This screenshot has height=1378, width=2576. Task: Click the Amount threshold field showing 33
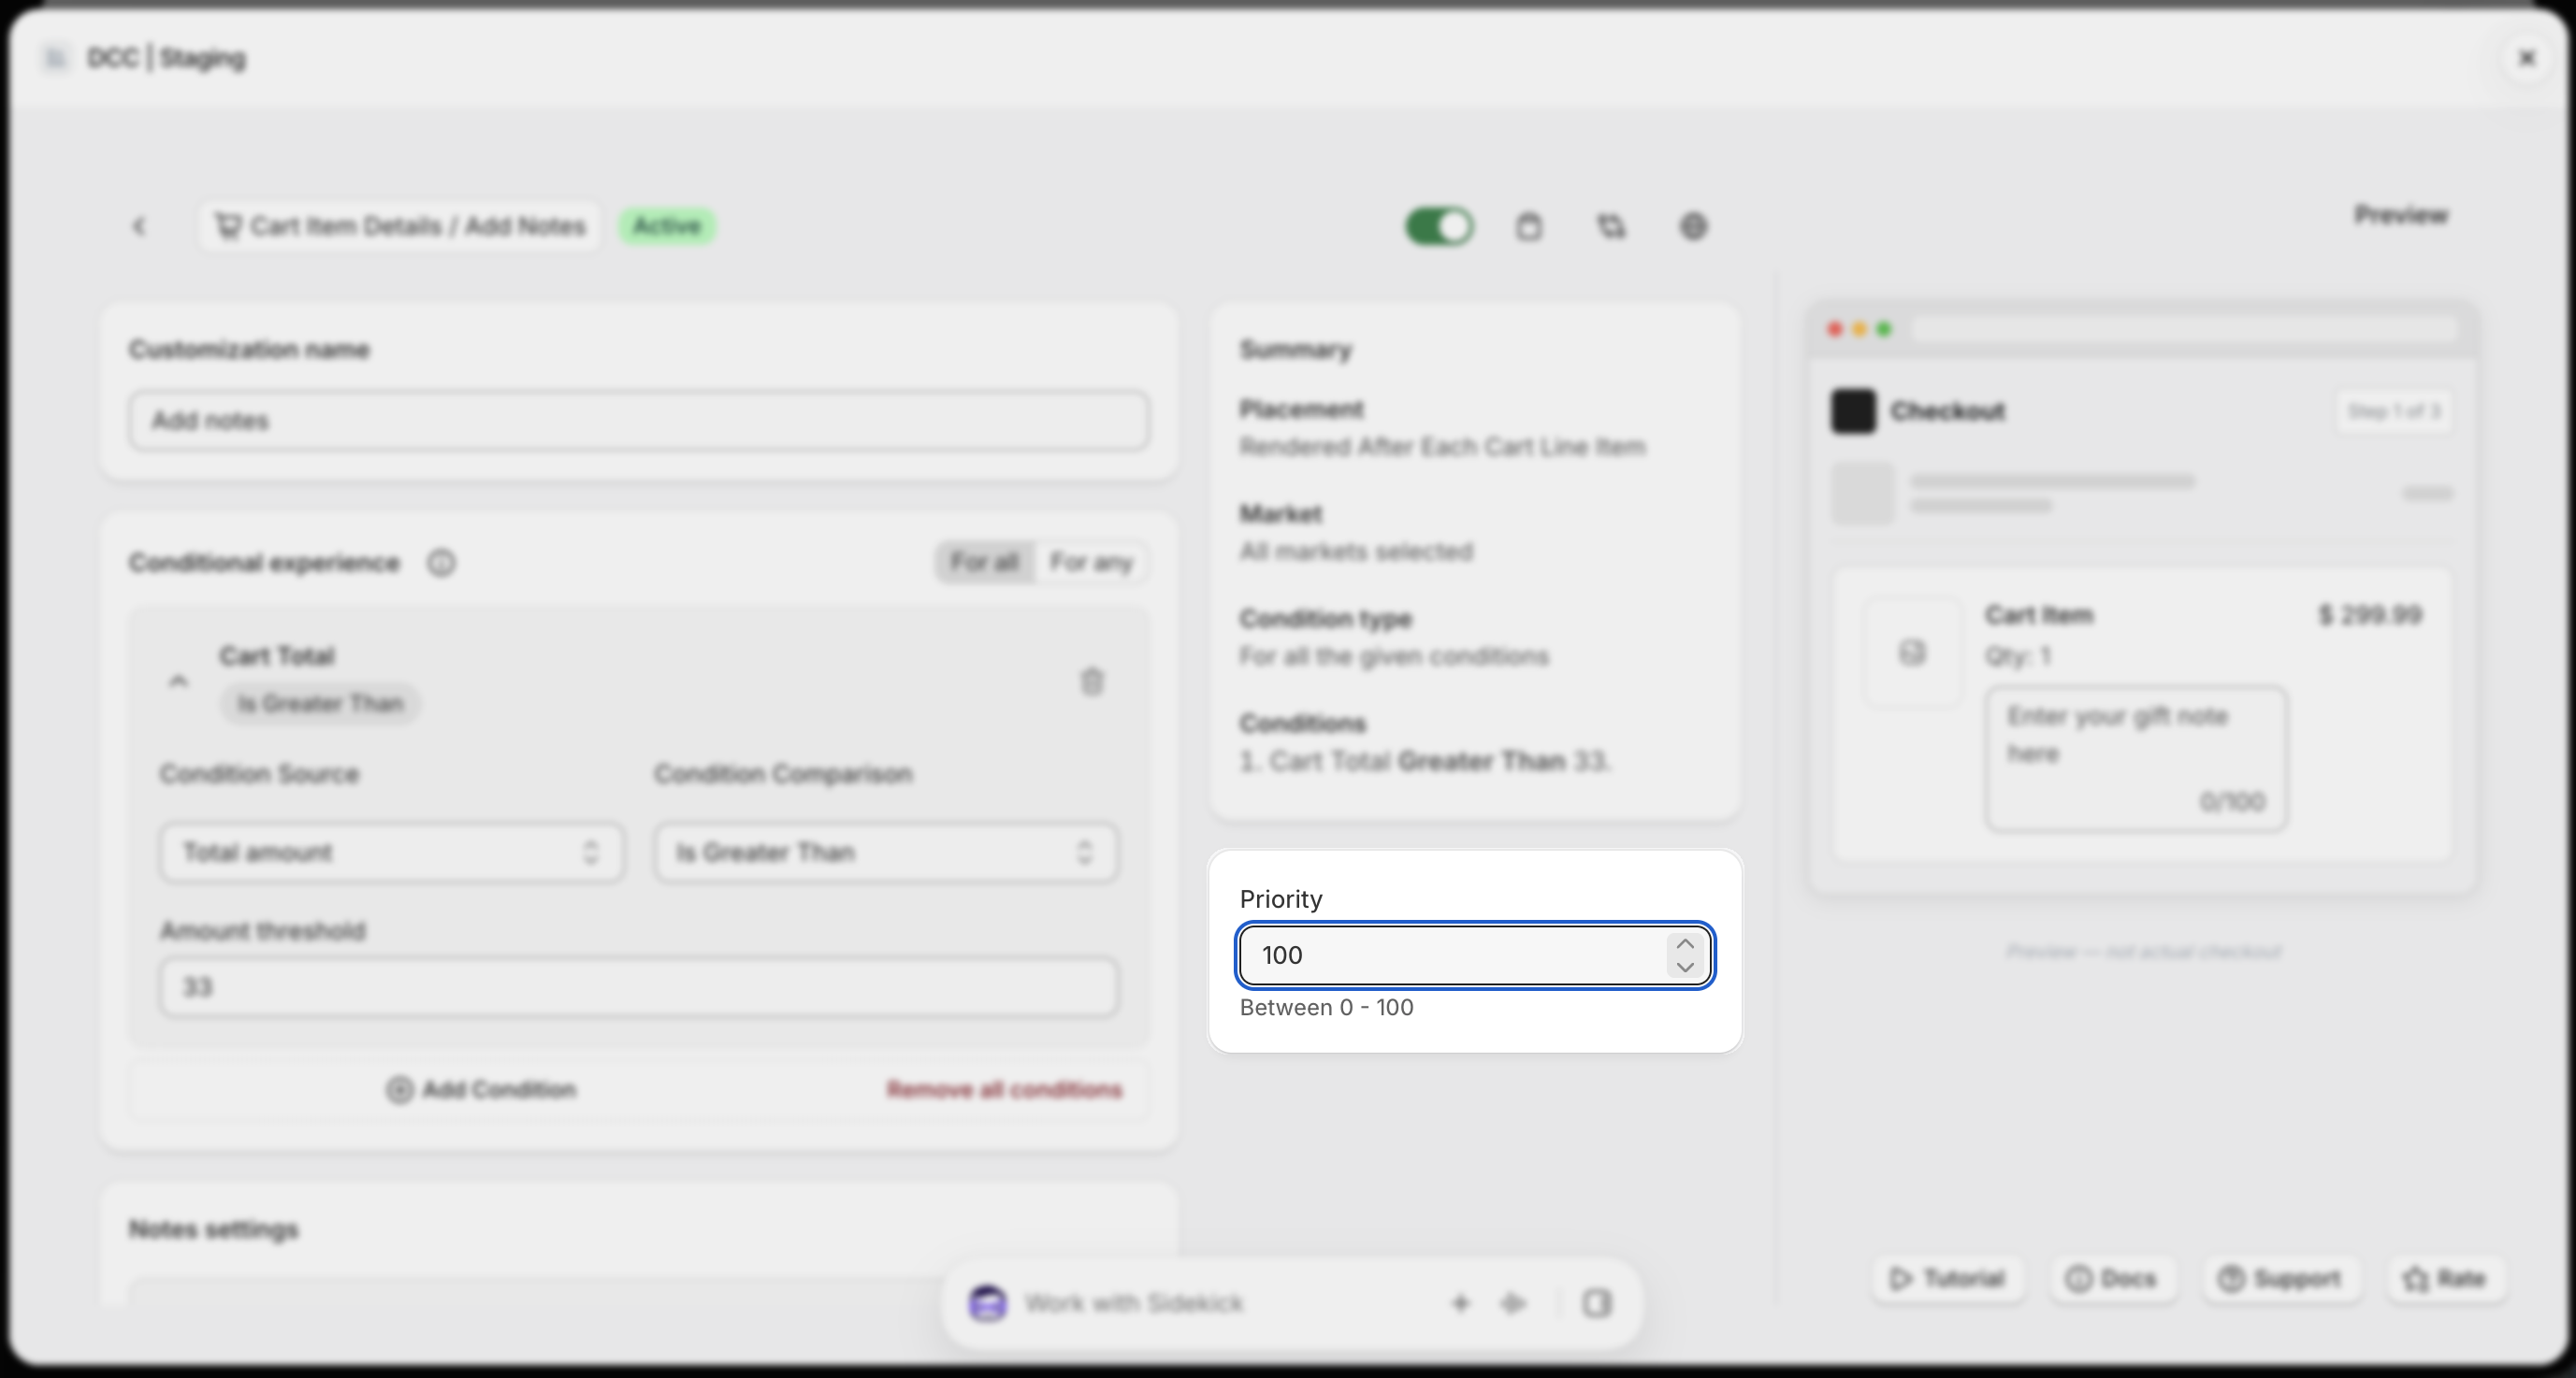(x=638, y=987)
